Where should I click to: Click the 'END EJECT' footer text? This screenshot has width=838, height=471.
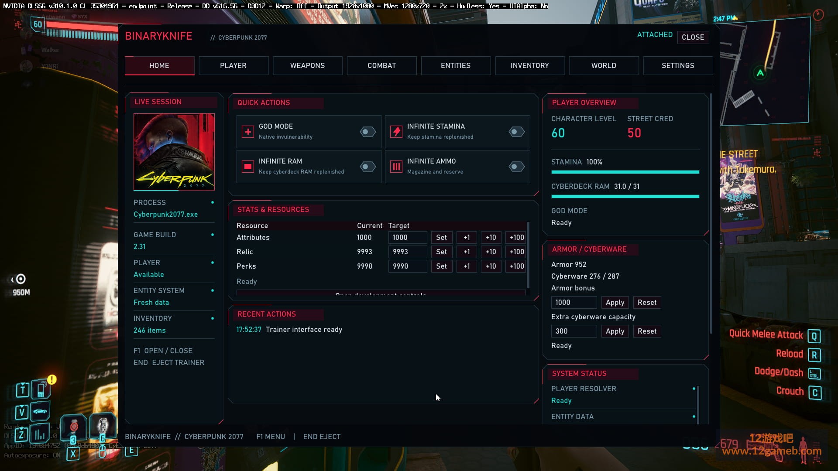[322, 437]
